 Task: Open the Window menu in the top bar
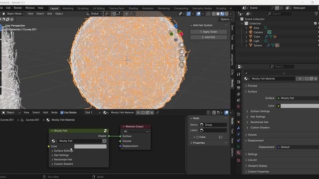(x=30, y=8)
